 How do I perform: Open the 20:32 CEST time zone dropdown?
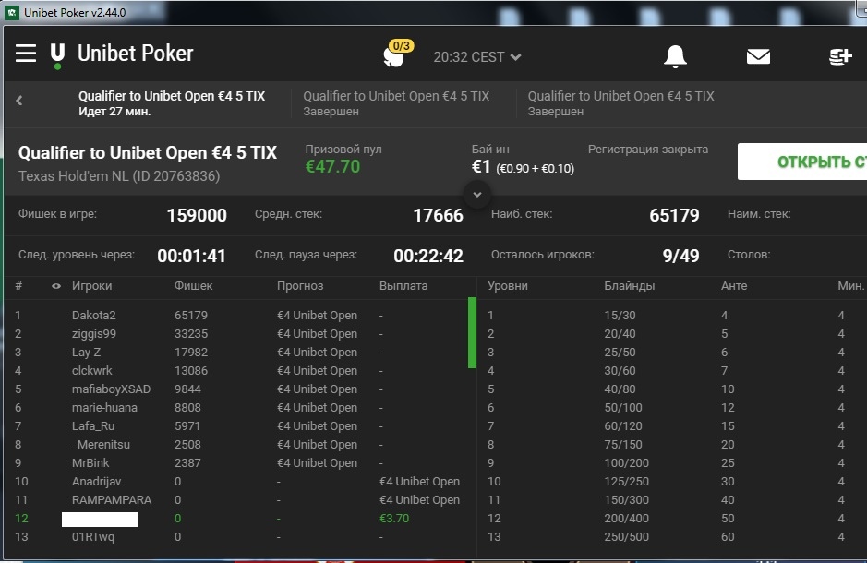click(x=476, y=57)
